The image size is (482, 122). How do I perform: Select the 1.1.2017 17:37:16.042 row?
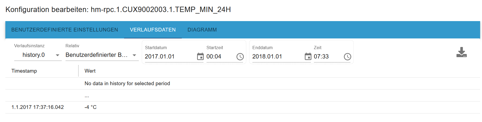point(38,107)
